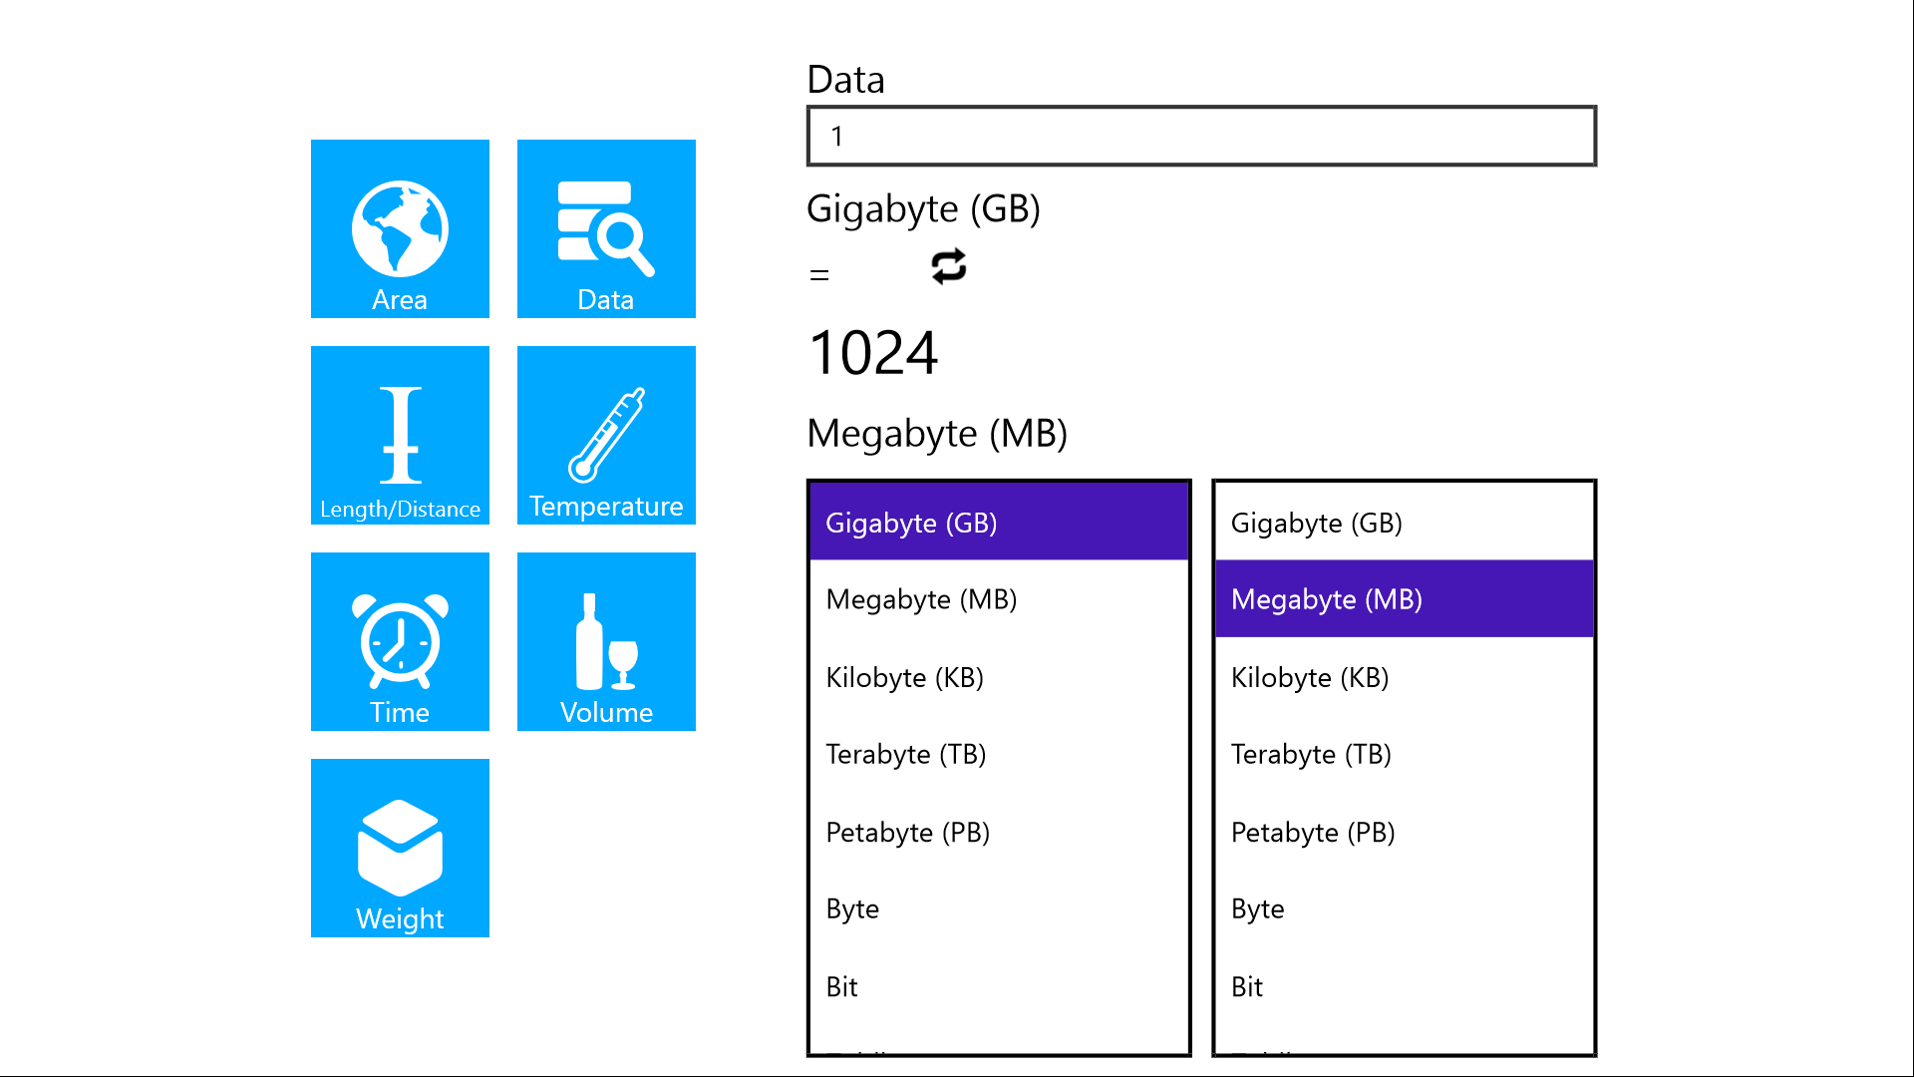The width and height of the screenshot is (1914, 1077).
Task: Swap units with the exchange arrows icon
Action: tap(948, 266)
